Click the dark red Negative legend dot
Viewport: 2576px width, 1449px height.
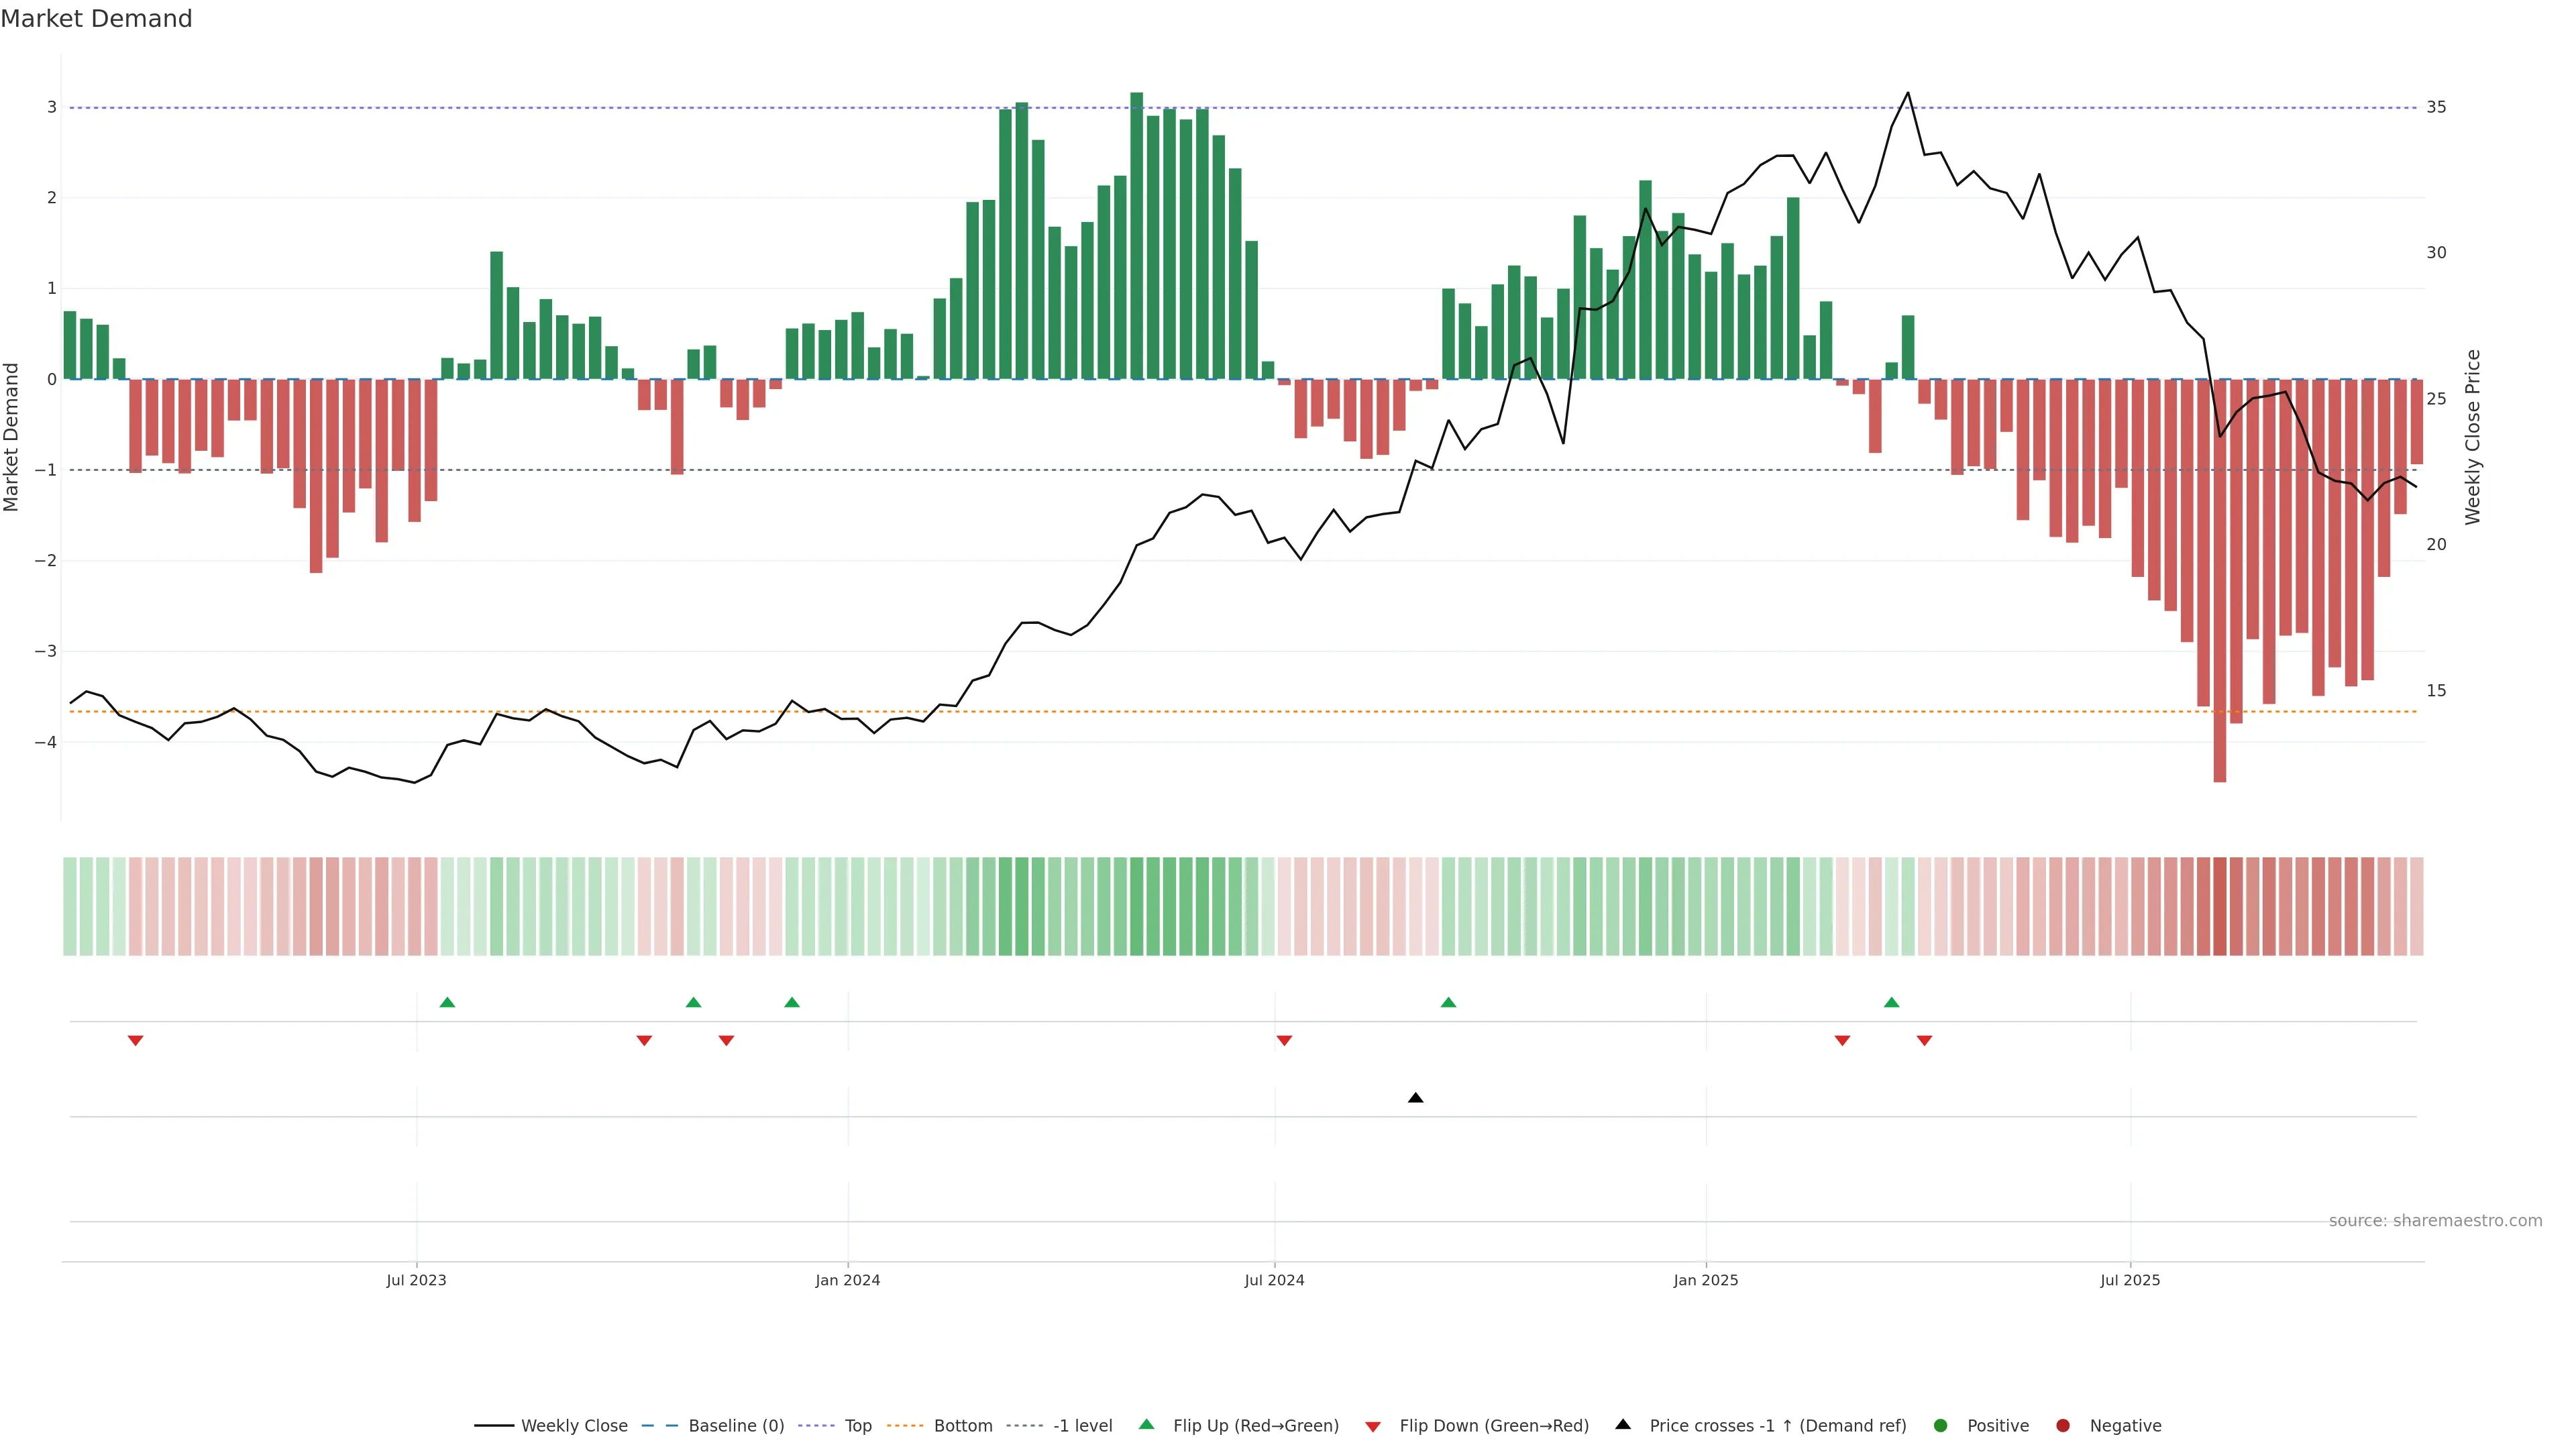[x=2063, y=1425]
